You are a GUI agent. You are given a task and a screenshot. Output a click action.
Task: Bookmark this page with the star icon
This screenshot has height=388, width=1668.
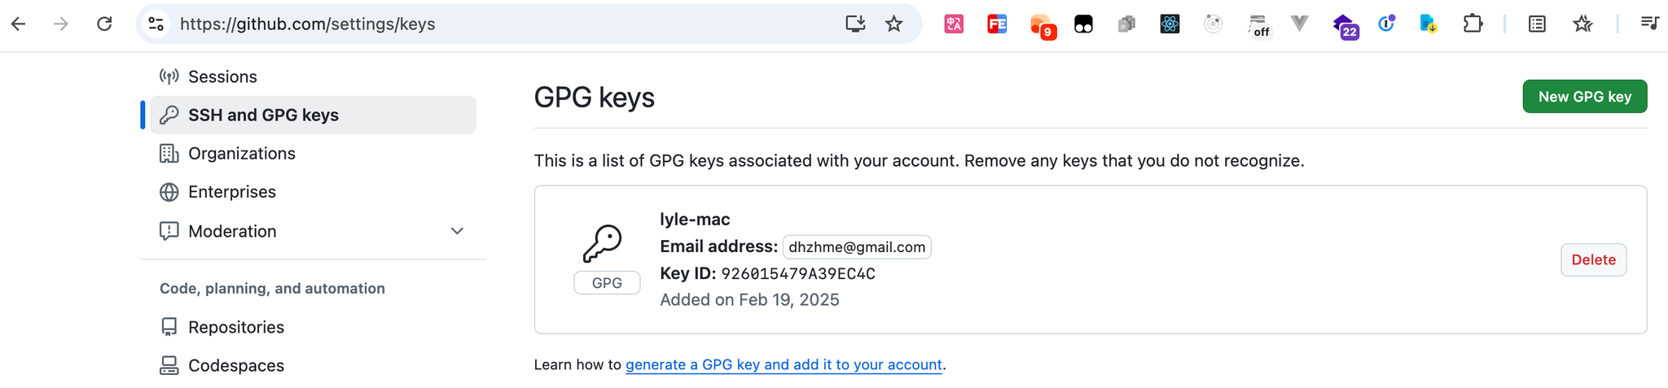[x=893, y=24]
